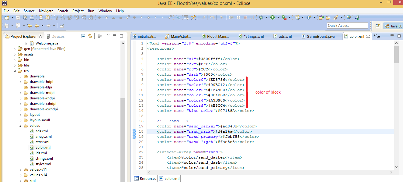Expand the gen folder in tree
This screenshot has width=403, height=182.
[15, 49]
